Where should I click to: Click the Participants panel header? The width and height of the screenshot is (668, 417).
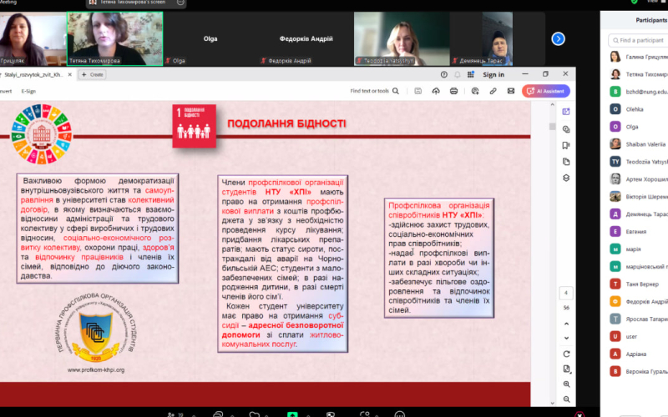tap(651, 20)
